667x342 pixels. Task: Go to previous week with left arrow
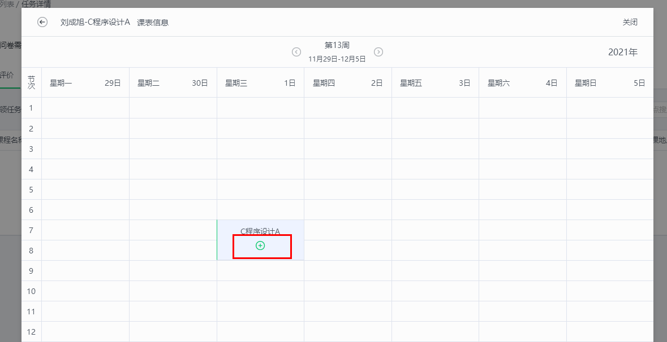click(x=296, y=52)
